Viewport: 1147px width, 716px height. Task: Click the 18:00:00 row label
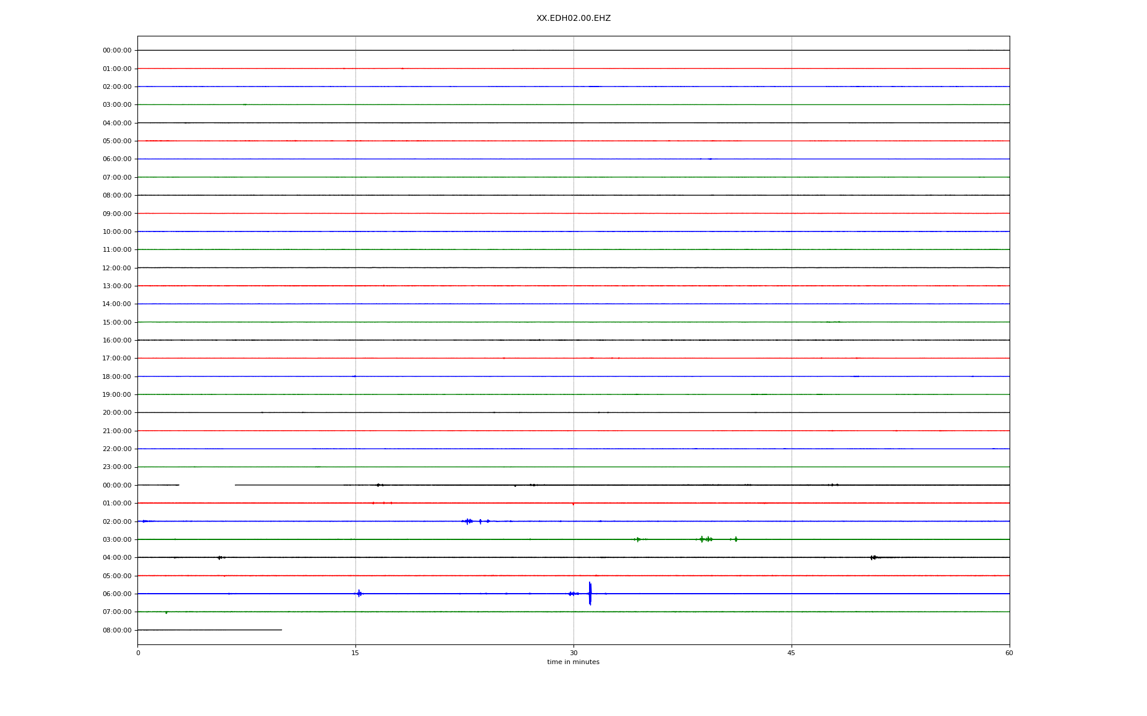pos(116,376)
